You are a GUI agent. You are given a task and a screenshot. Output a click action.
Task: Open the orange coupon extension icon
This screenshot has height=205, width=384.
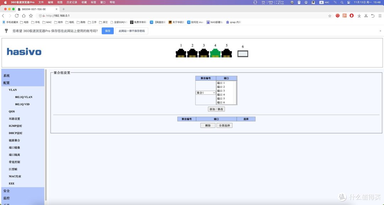[x=345, y=16]
